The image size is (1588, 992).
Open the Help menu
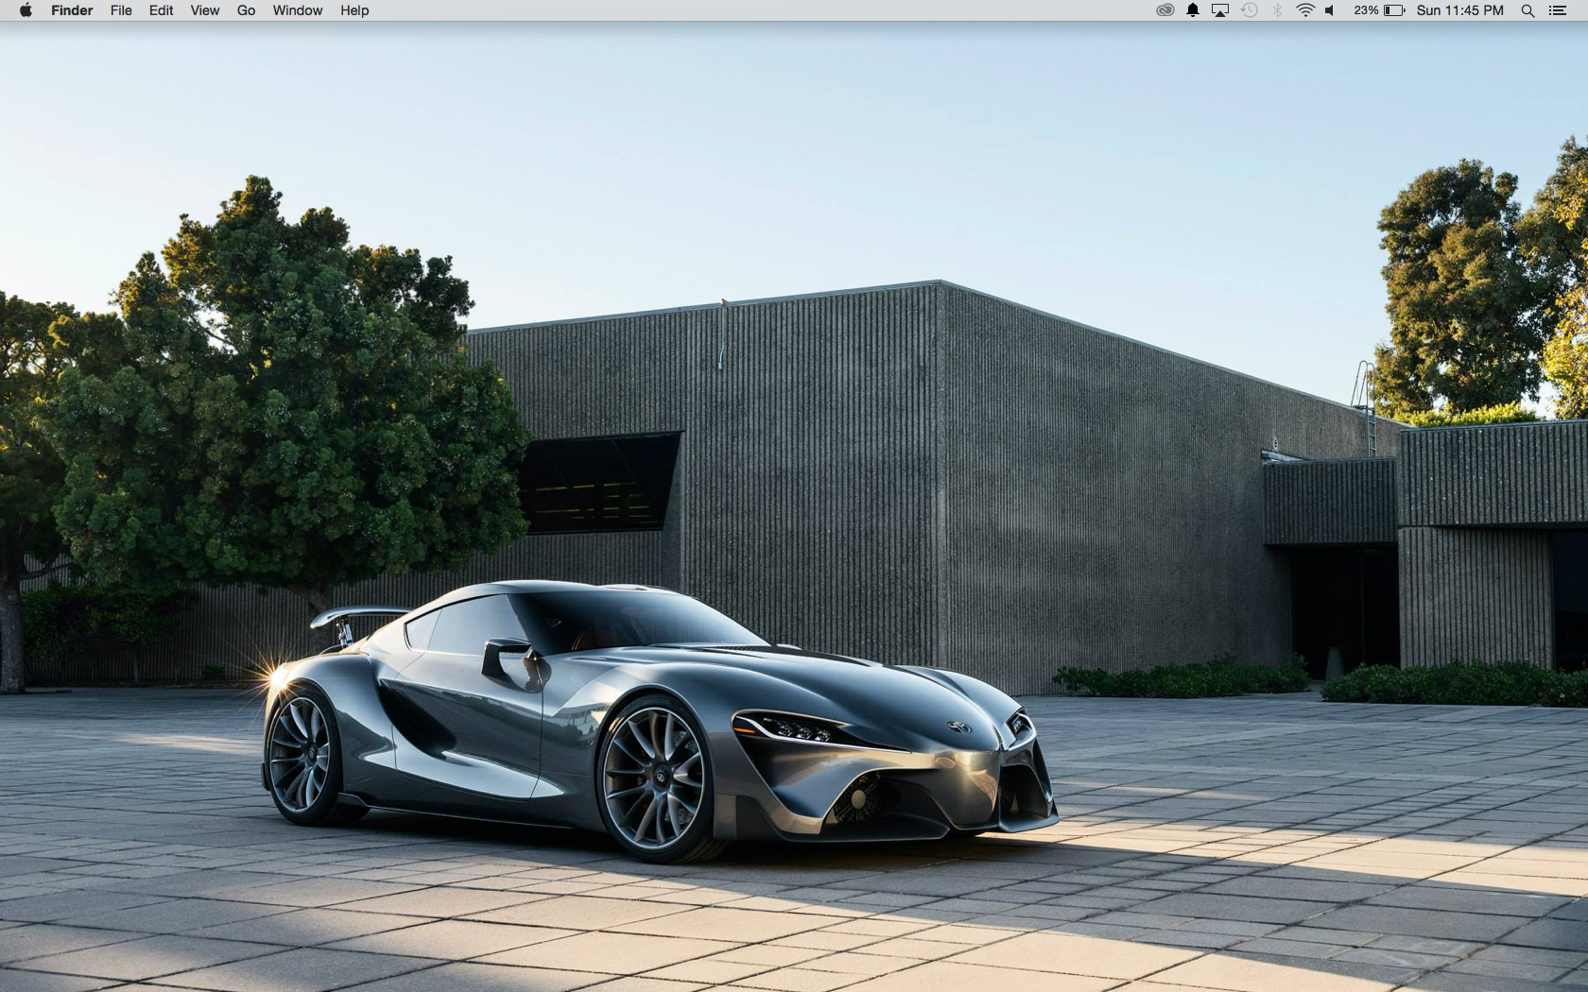(x=354, y=10)
